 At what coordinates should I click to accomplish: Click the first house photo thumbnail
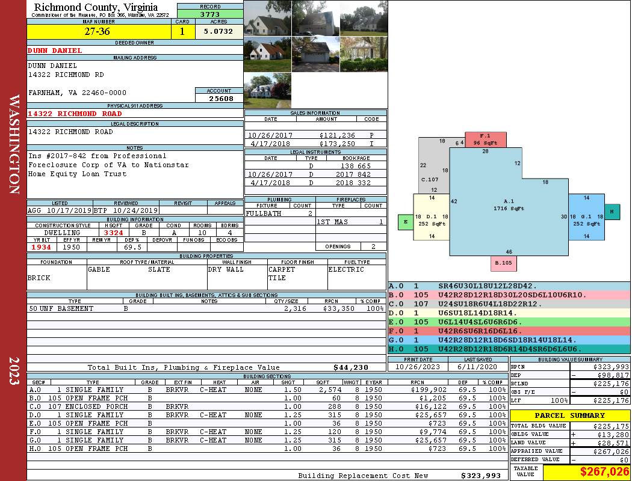[x=267, y=18]
